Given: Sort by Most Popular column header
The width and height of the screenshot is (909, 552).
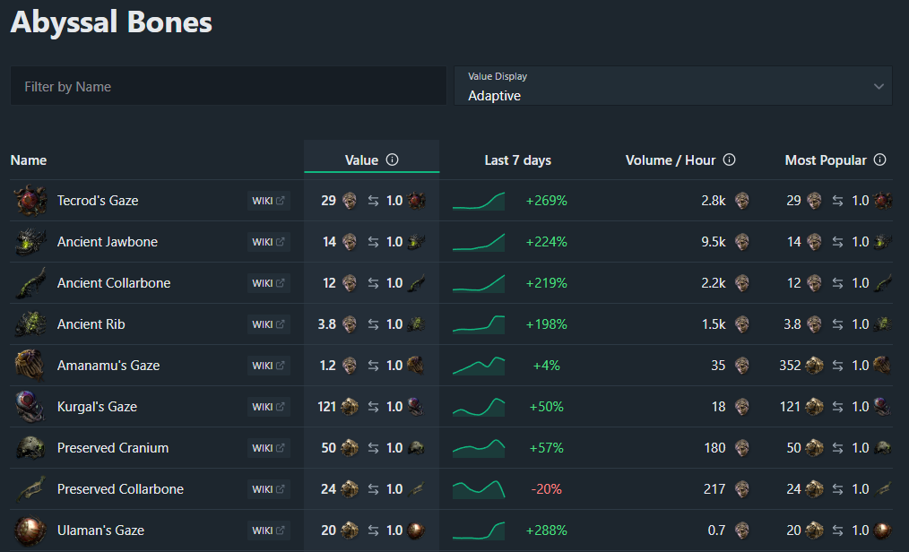Looking at the screenshot, I should (x=826, y=160).
